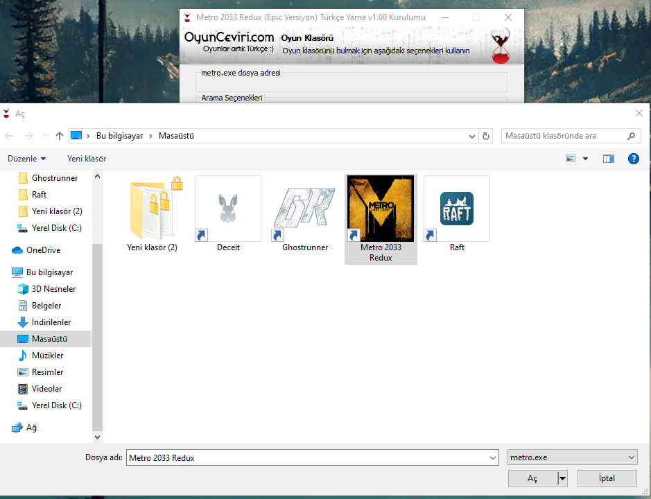Screen dimensions: 651x499
Task: Open Videolar folder
Action: pos(40,389)
